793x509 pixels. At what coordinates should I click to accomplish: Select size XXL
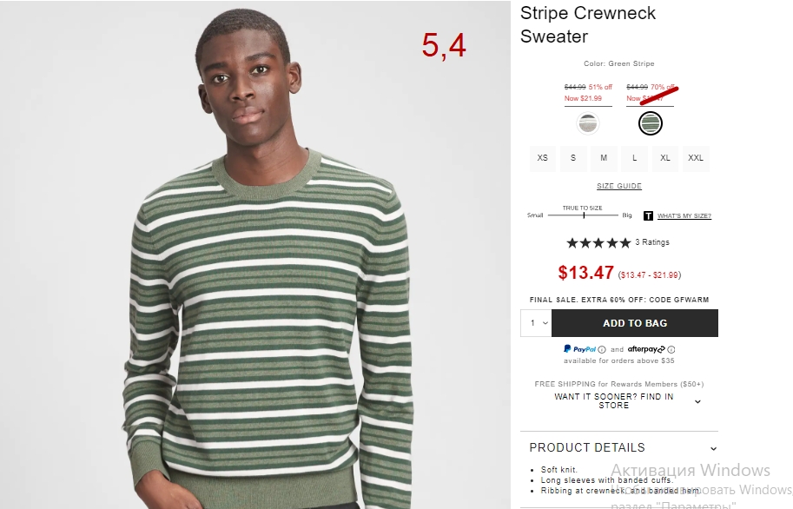click(x=696, y=158)
